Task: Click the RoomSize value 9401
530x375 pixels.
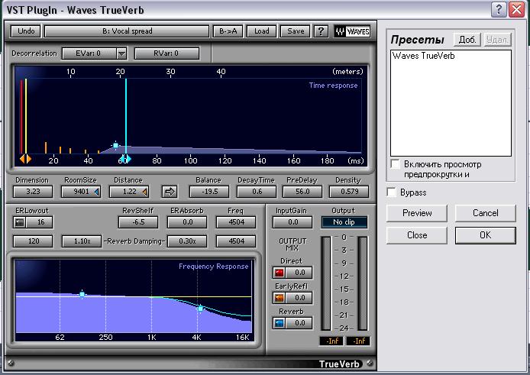Action: click(81, 192)
